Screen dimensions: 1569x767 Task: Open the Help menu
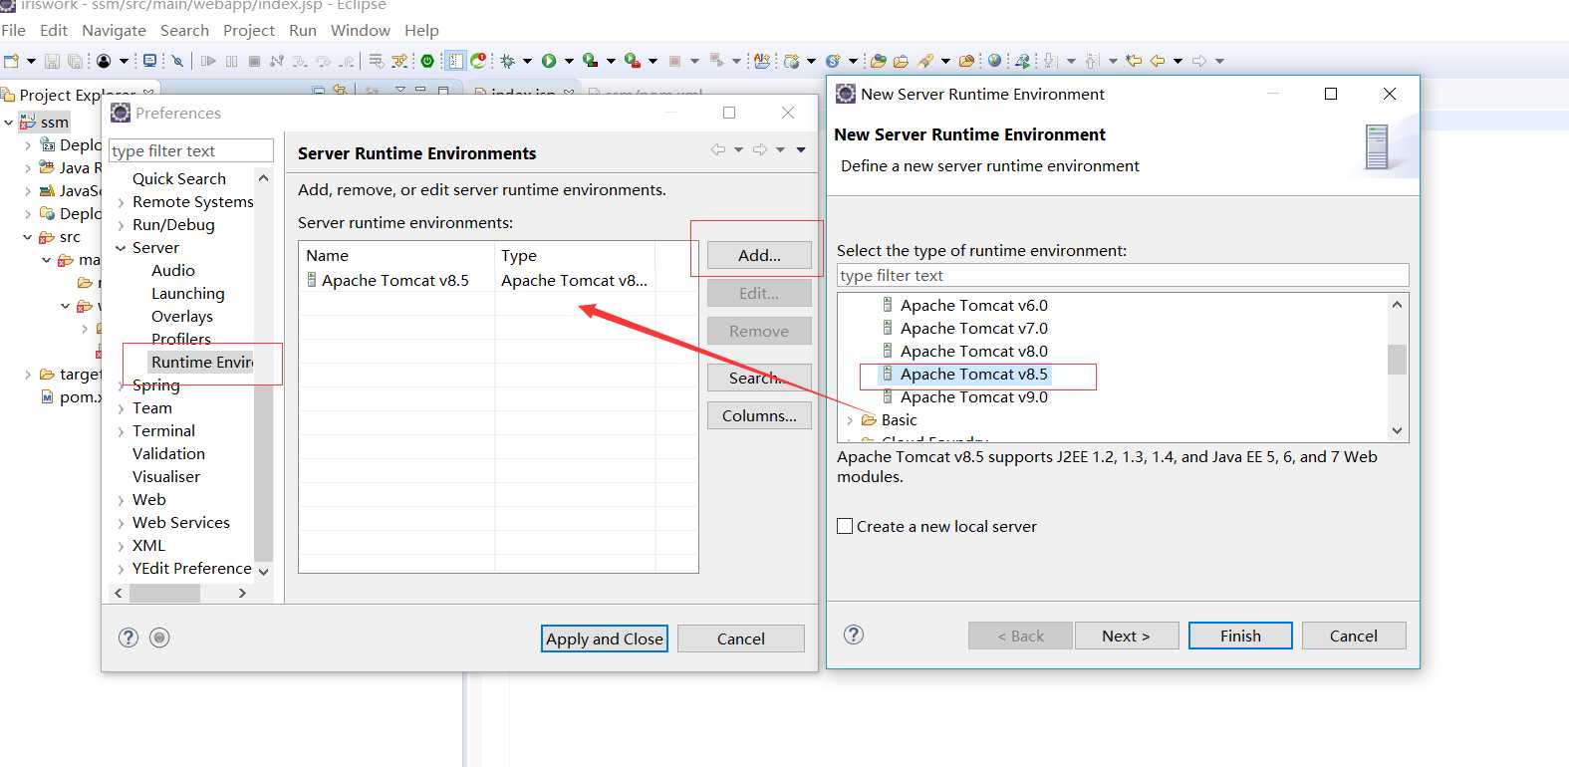click(421, 31)
